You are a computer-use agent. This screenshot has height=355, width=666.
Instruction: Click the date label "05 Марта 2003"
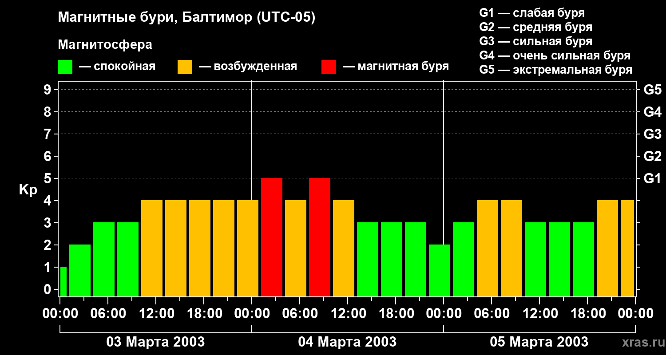[539, 342]
